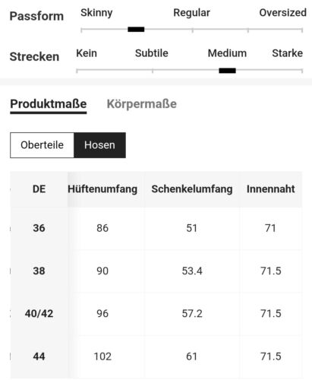
Task: Click the Innennaht column header
Action: [271, 189]
